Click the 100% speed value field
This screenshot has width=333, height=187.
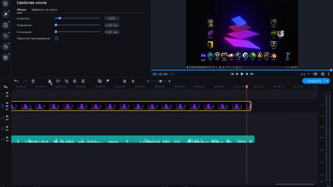(112, 19)
